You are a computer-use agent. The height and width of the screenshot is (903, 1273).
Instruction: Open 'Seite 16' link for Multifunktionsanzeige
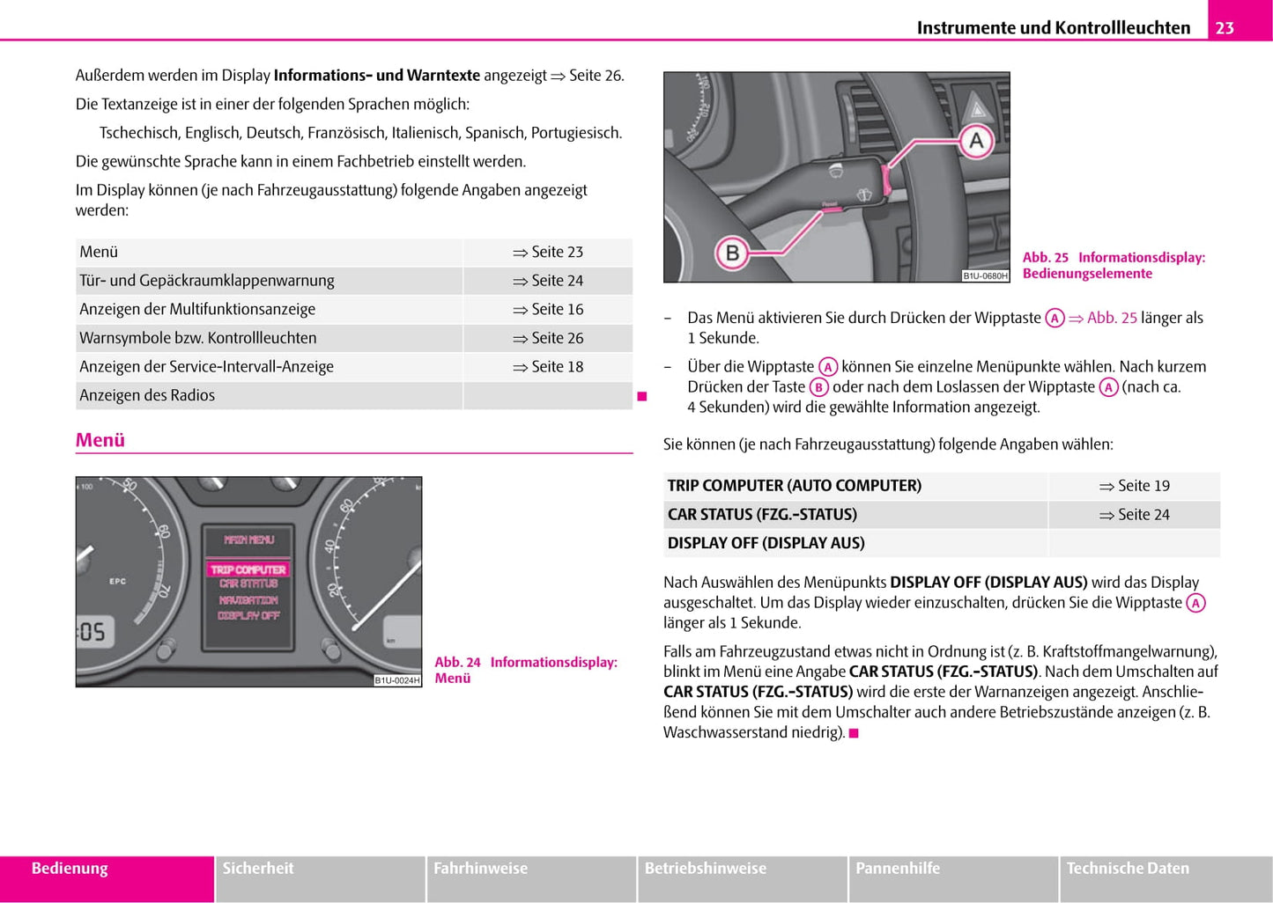coord(548,309)
